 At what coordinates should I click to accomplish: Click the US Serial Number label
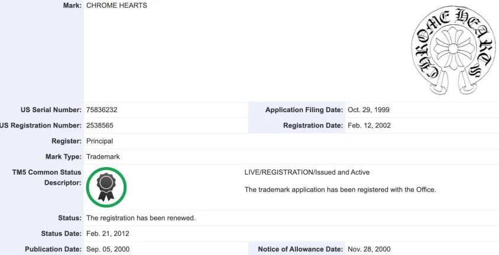click(x=51, y=110)
